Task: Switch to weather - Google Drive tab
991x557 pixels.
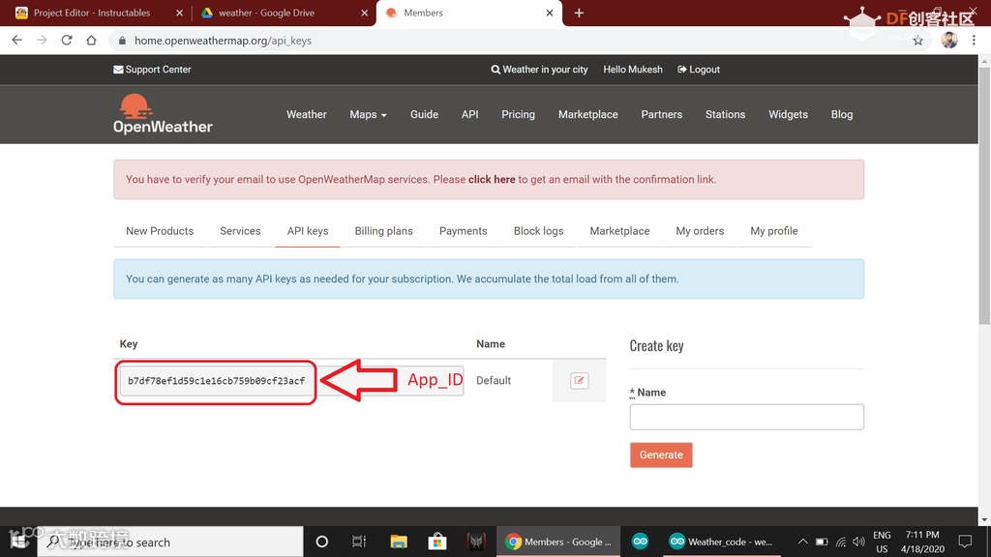Action: 266,13
